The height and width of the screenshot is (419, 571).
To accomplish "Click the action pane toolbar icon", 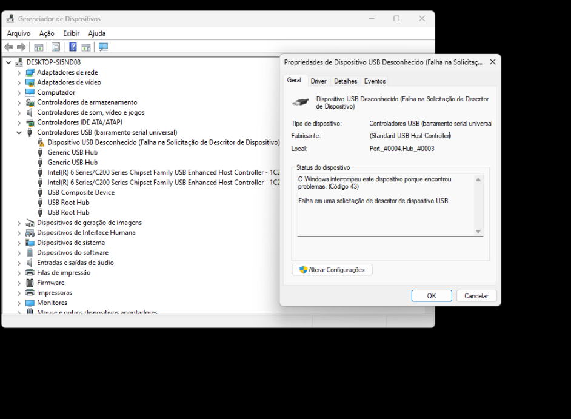I will 86,47.
